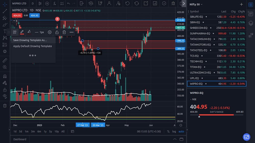Collapse the indicator legend chevron beside 5

tap(14, 21)
